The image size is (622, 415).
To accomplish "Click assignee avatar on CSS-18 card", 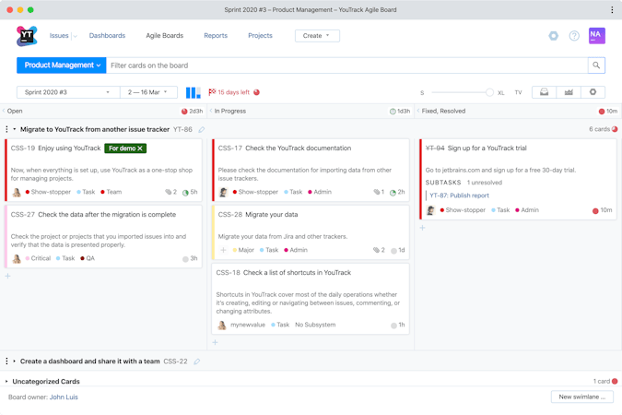I will [x=222, y=326].
